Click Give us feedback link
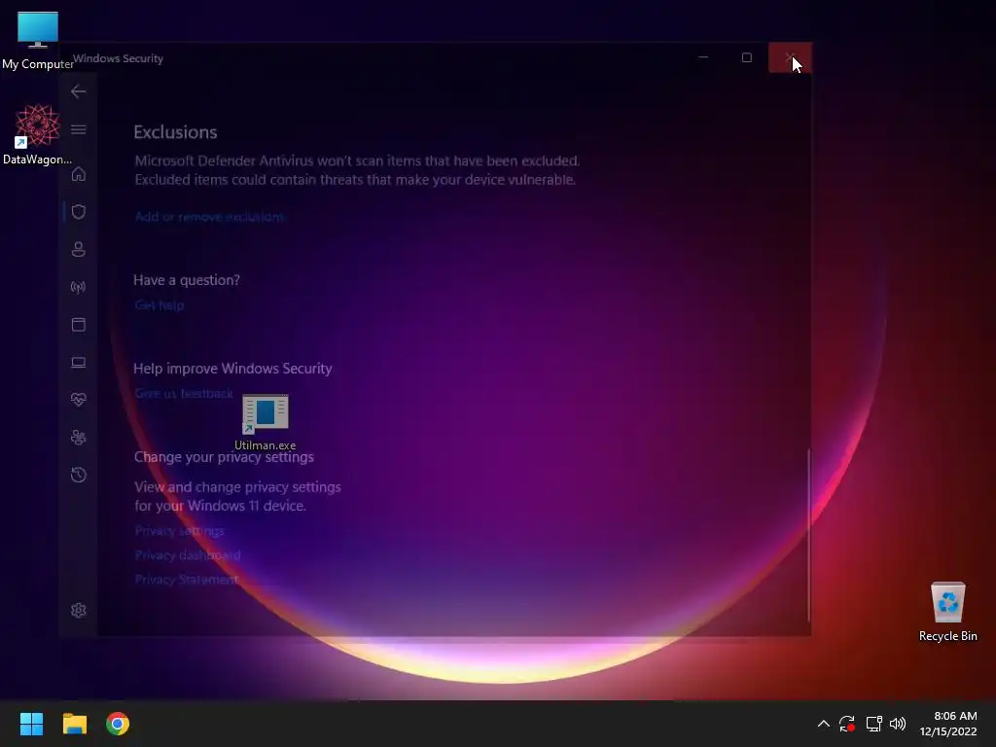 (184, 393)
